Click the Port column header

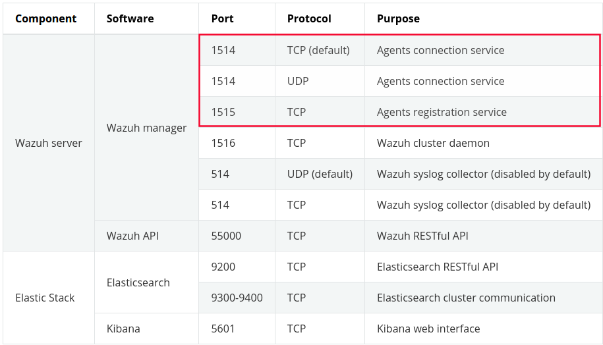point(223,18)
